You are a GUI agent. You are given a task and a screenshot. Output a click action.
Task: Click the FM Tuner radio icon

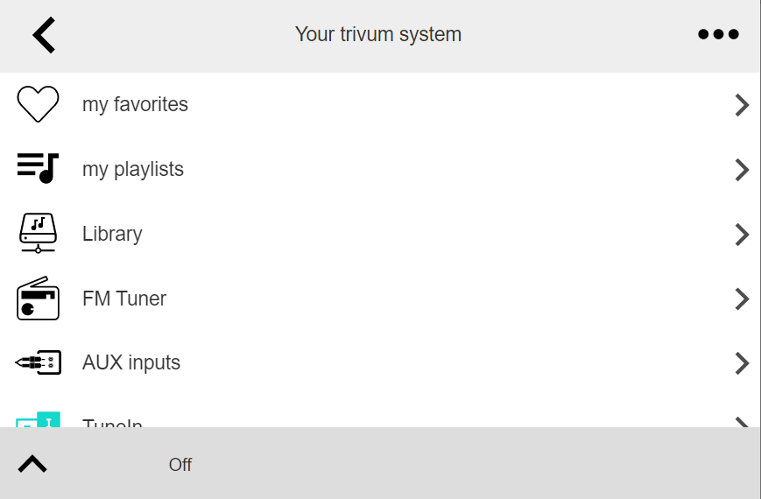(38, 298)
